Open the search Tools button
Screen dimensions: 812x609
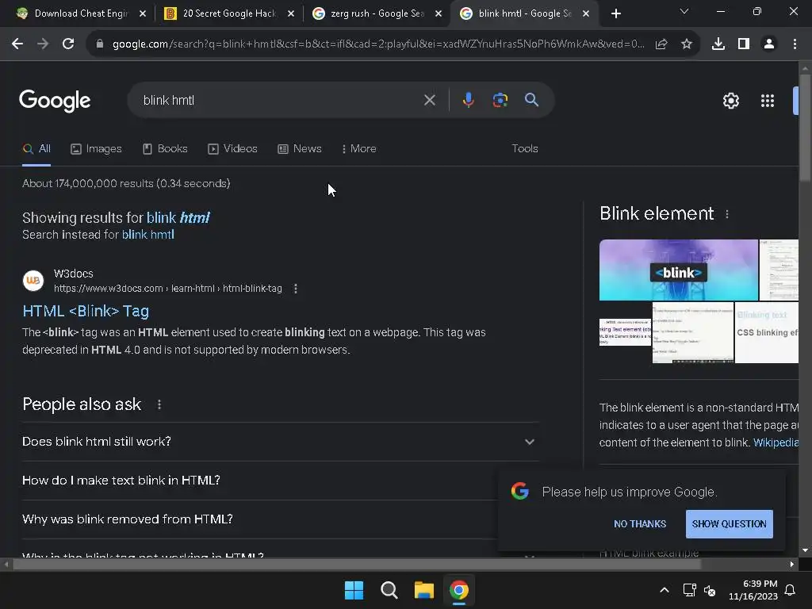tap(525, 148)
